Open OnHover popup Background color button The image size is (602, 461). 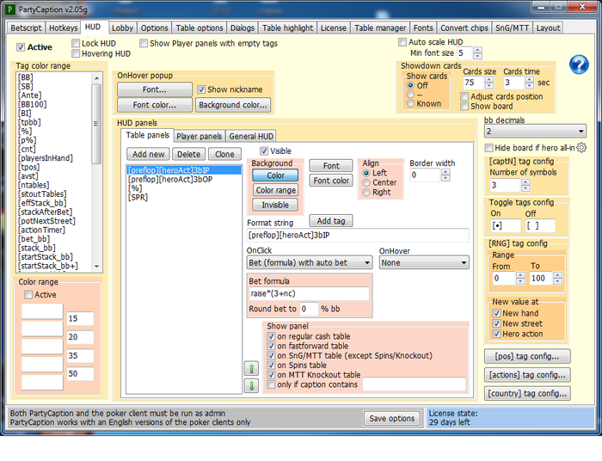pyautogui.click(x=233, y=105)
